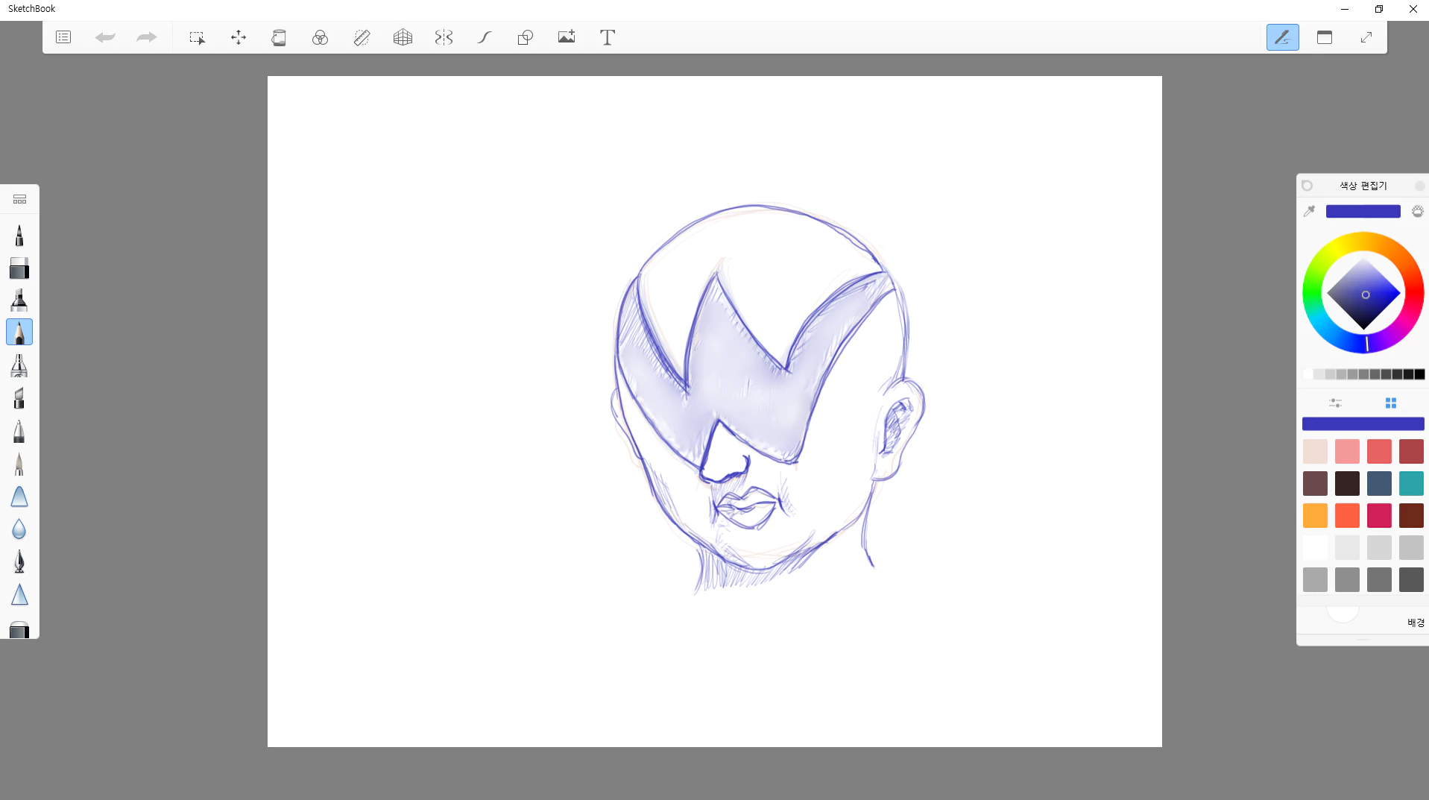Image resolution: width=1429 pixels, height=800 pixels.
Task: Click the 색상 편집기 panel title
Action: [1363, 186]
